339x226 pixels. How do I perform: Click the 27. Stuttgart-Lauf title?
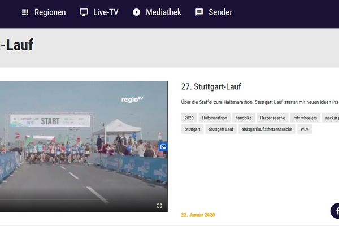pyautogui.click(x=211, y=86)
